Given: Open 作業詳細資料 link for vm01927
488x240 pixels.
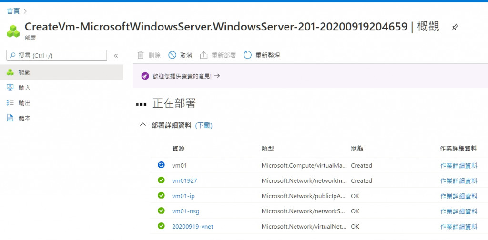Looking at the screenshot, I should pyautogui.click(x=459, y=180).
